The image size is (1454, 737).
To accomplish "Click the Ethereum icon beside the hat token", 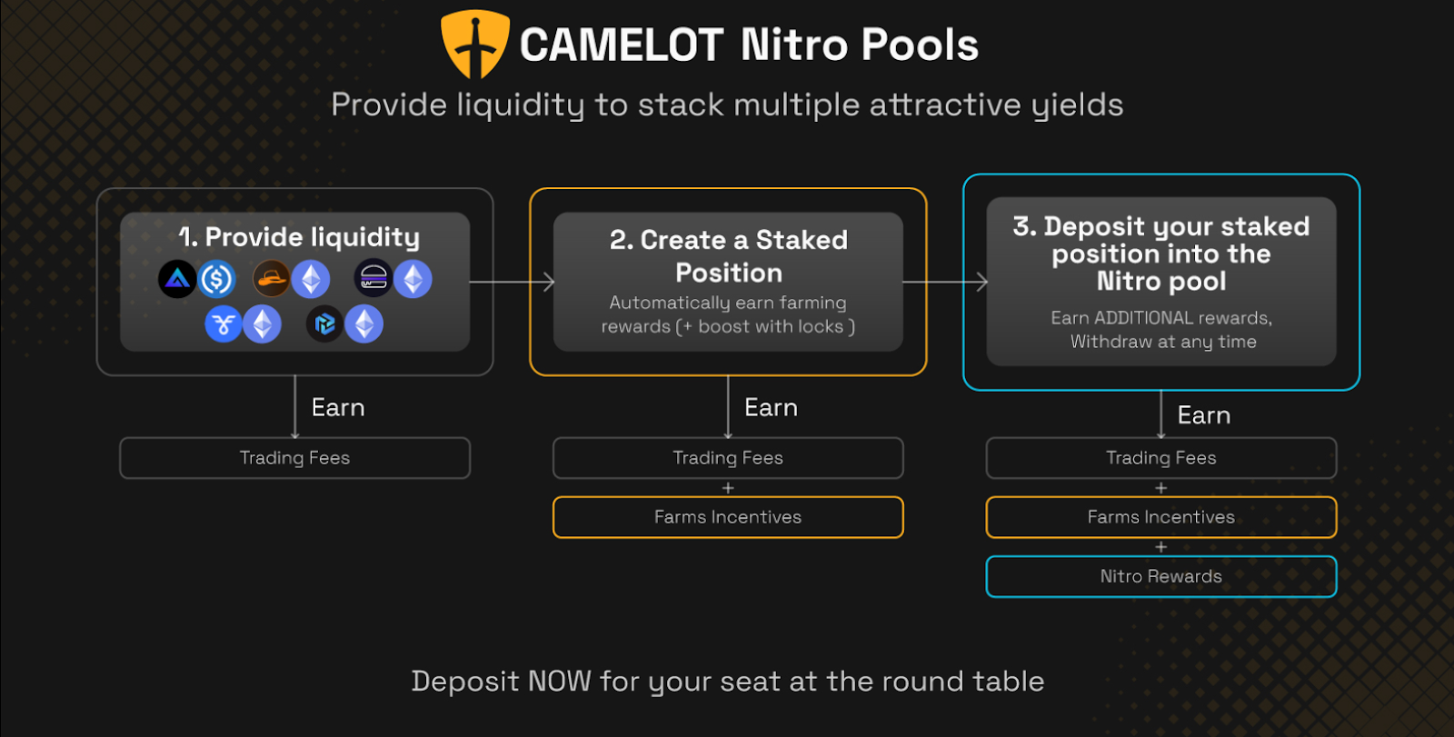I will pos(311,279).
